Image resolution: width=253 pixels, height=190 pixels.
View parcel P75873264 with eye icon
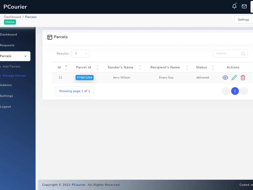click(225, 78)
